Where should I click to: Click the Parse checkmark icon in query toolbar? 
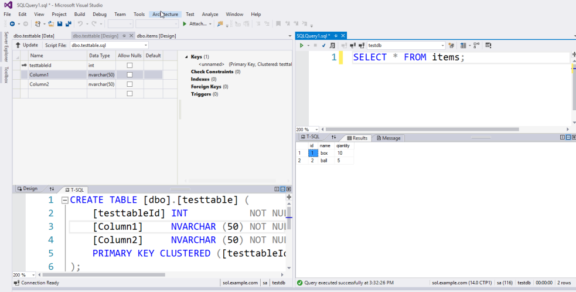pos(323,45)
